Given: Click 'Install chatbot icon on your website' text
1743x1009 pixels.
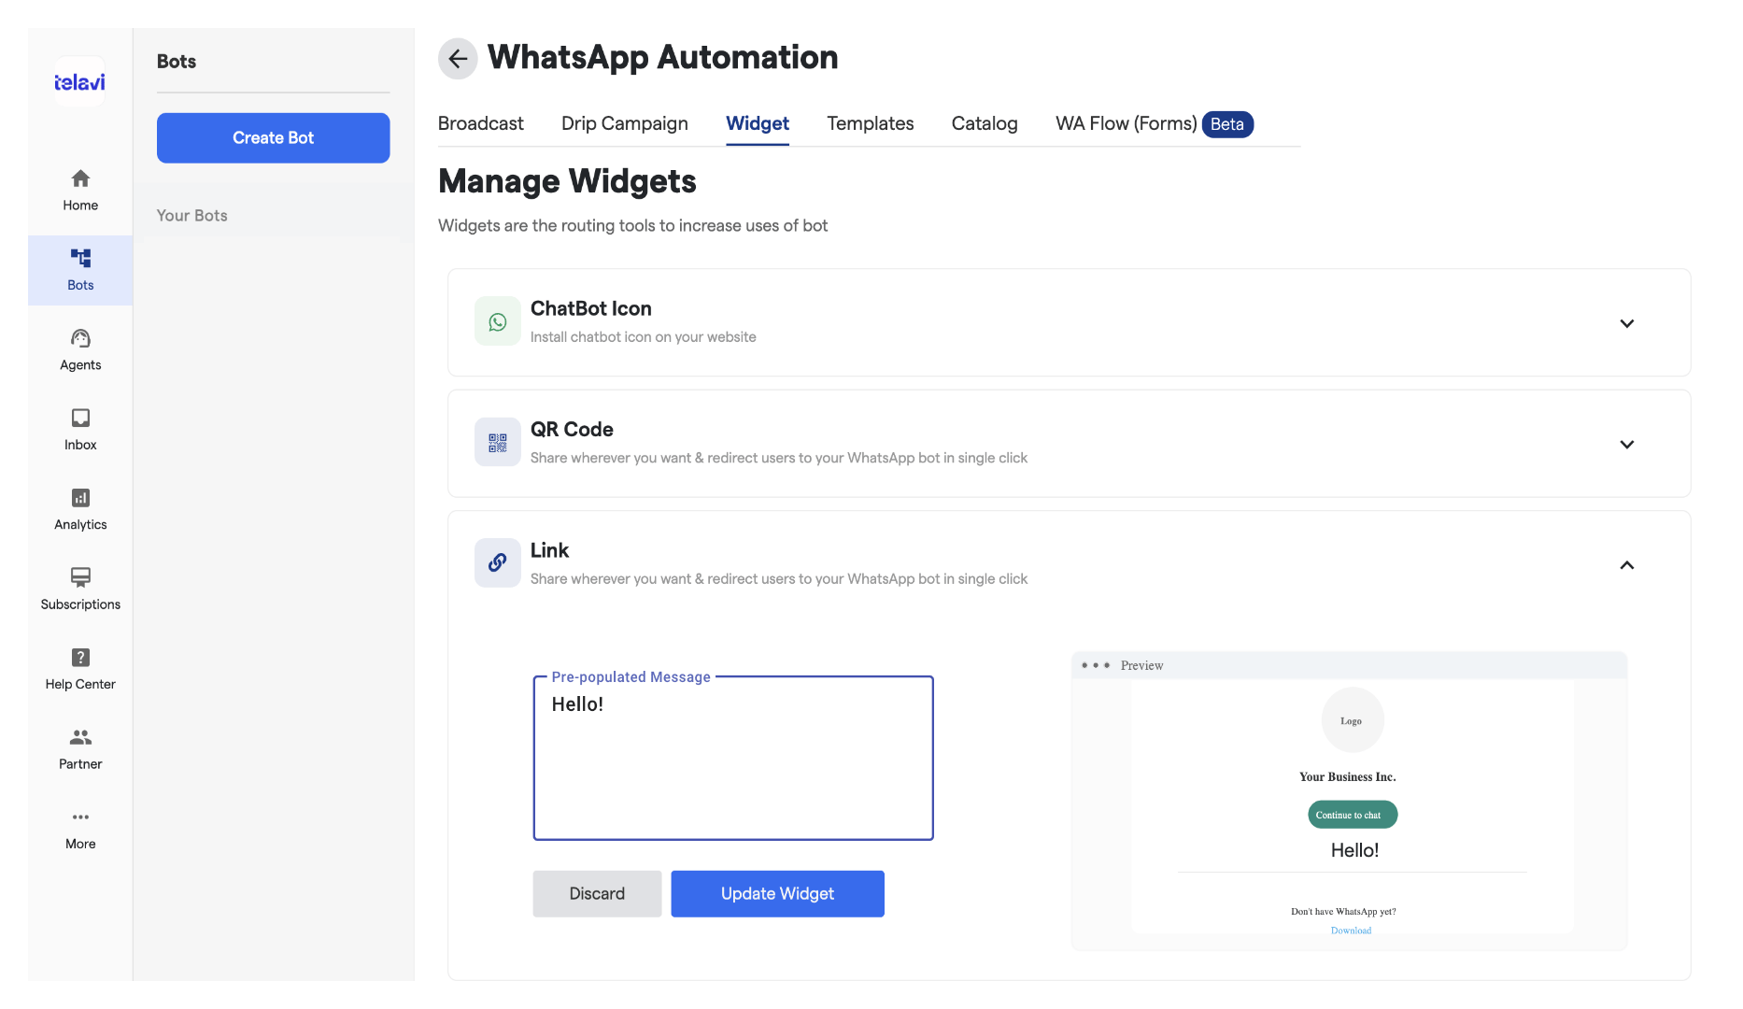Looking at the screenshot, I should coord(644,337).
